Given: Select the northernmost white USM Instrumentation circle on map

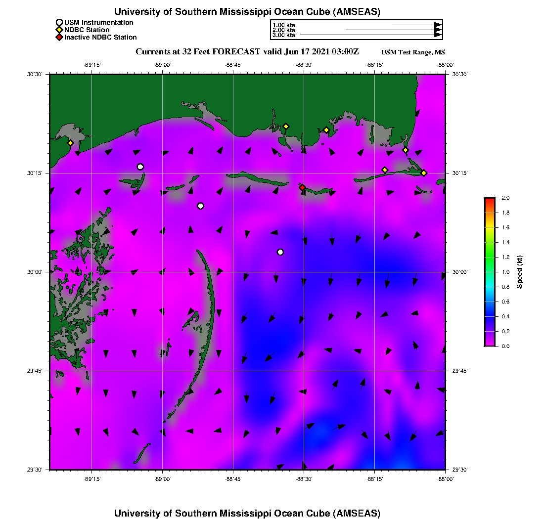Looking at the screenshot, I should click(x=140, y=167).
